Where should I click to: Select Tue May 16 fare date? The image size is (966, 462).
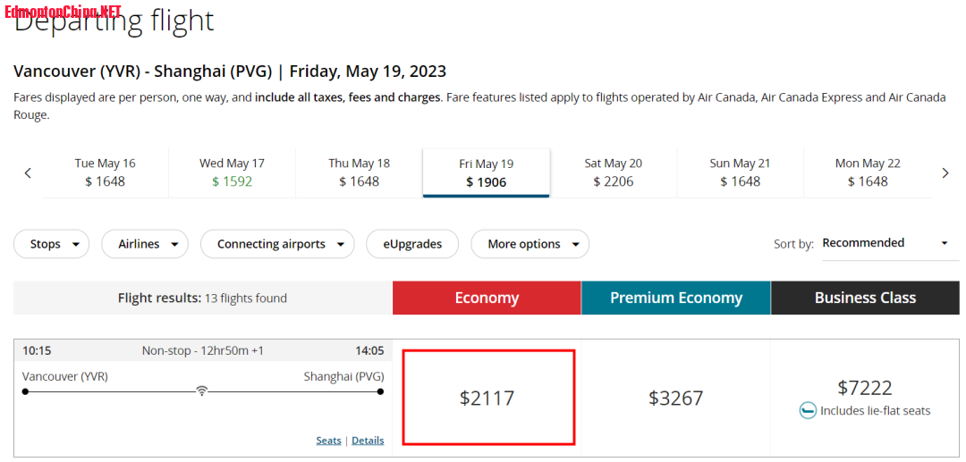click(106, 172)
